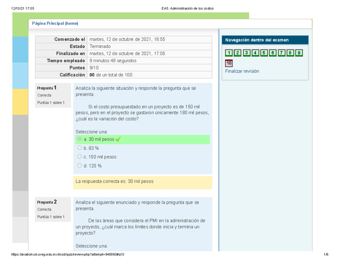This screenshot has height=263, width=340.
Task: Click the Finalizar revisión link
Action: tap(242, 71)
